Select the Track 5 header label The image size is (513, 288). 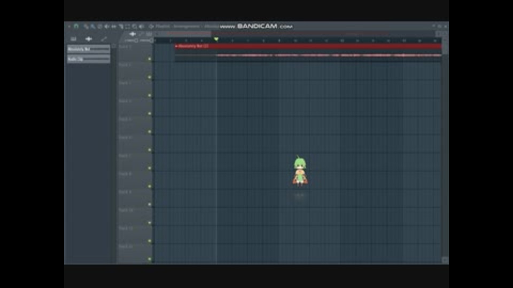[x=125, y=119]
